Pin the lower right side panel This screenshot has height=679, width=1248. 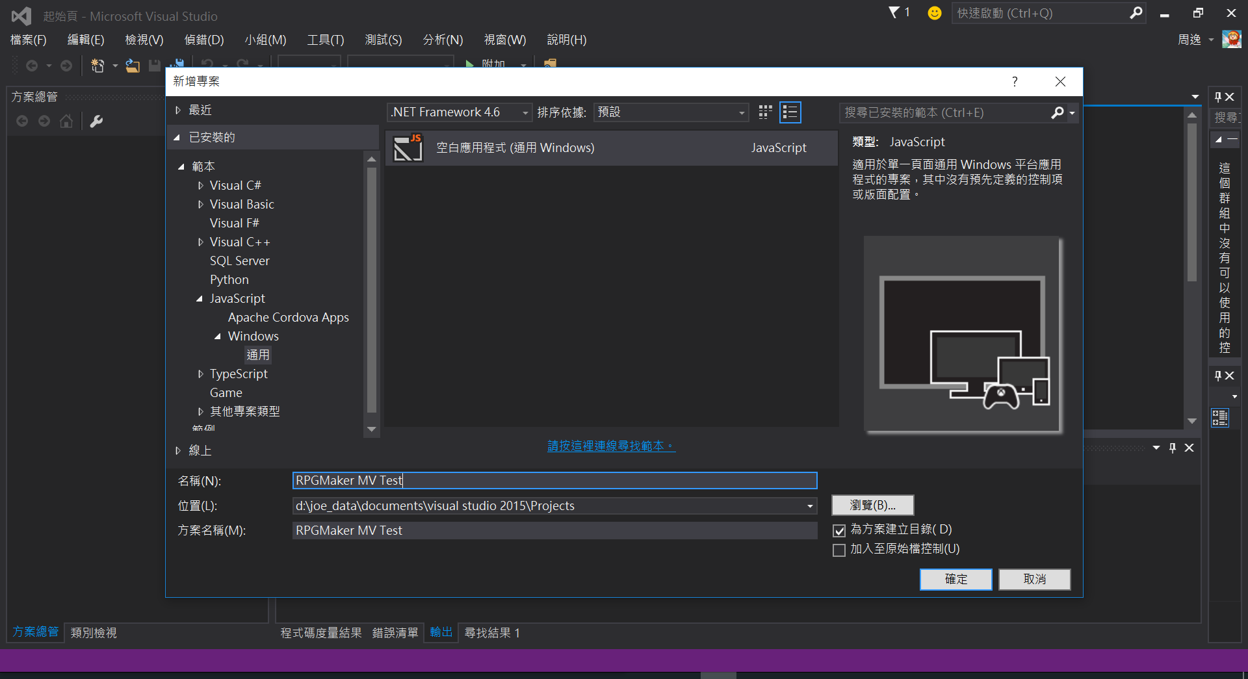coord(1218,376)
